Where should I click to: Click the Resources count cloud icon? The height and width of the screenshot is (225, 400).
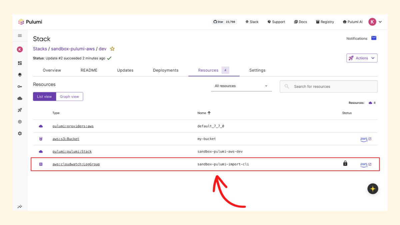(x=370, y=103)
